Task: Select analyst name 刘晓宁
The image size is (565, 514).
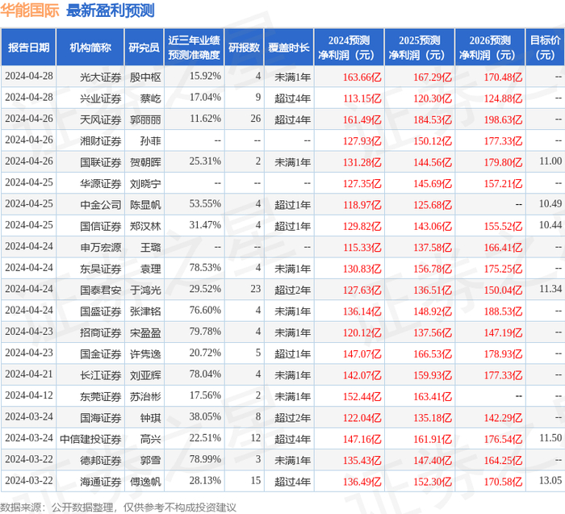Action: [x=145, y=183]
